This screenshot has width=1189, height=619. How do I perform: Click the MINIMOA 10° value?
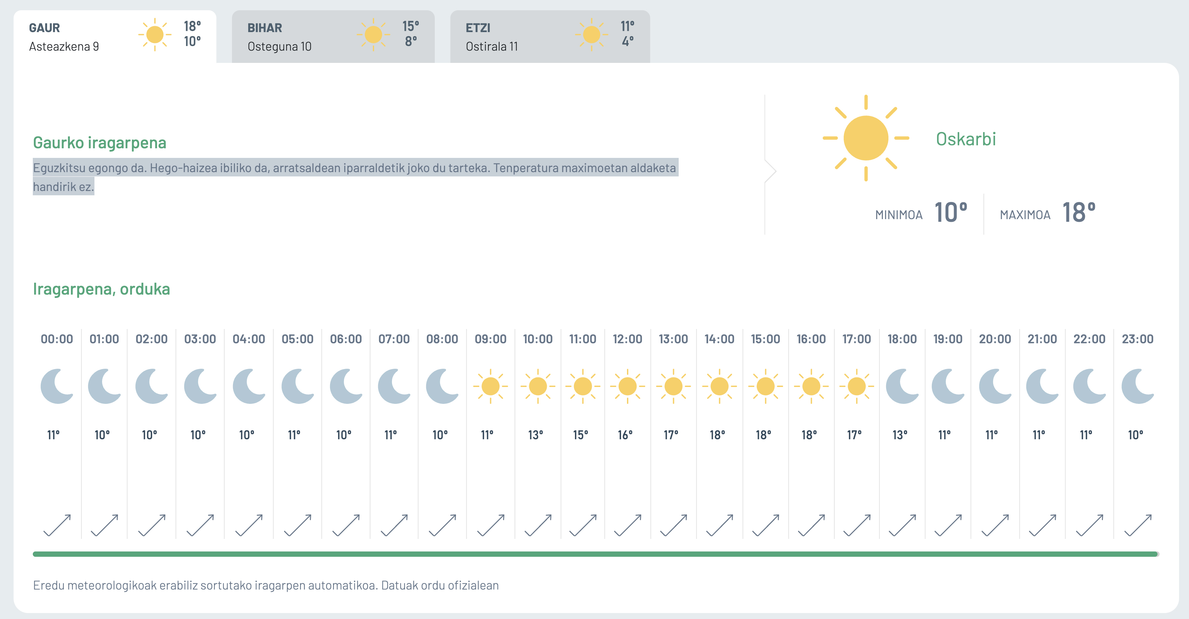[x=951, y=213]
